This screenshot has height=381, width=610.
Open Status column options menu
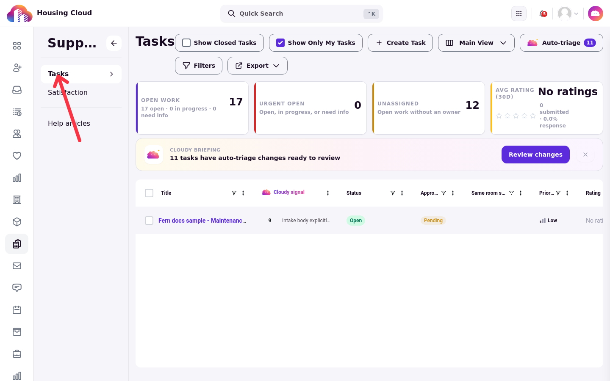[402, 193]
